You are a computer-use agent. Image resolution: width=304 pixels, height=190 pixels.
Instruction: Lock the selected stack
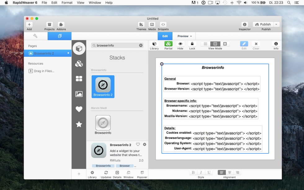click(x=192, y=46)
